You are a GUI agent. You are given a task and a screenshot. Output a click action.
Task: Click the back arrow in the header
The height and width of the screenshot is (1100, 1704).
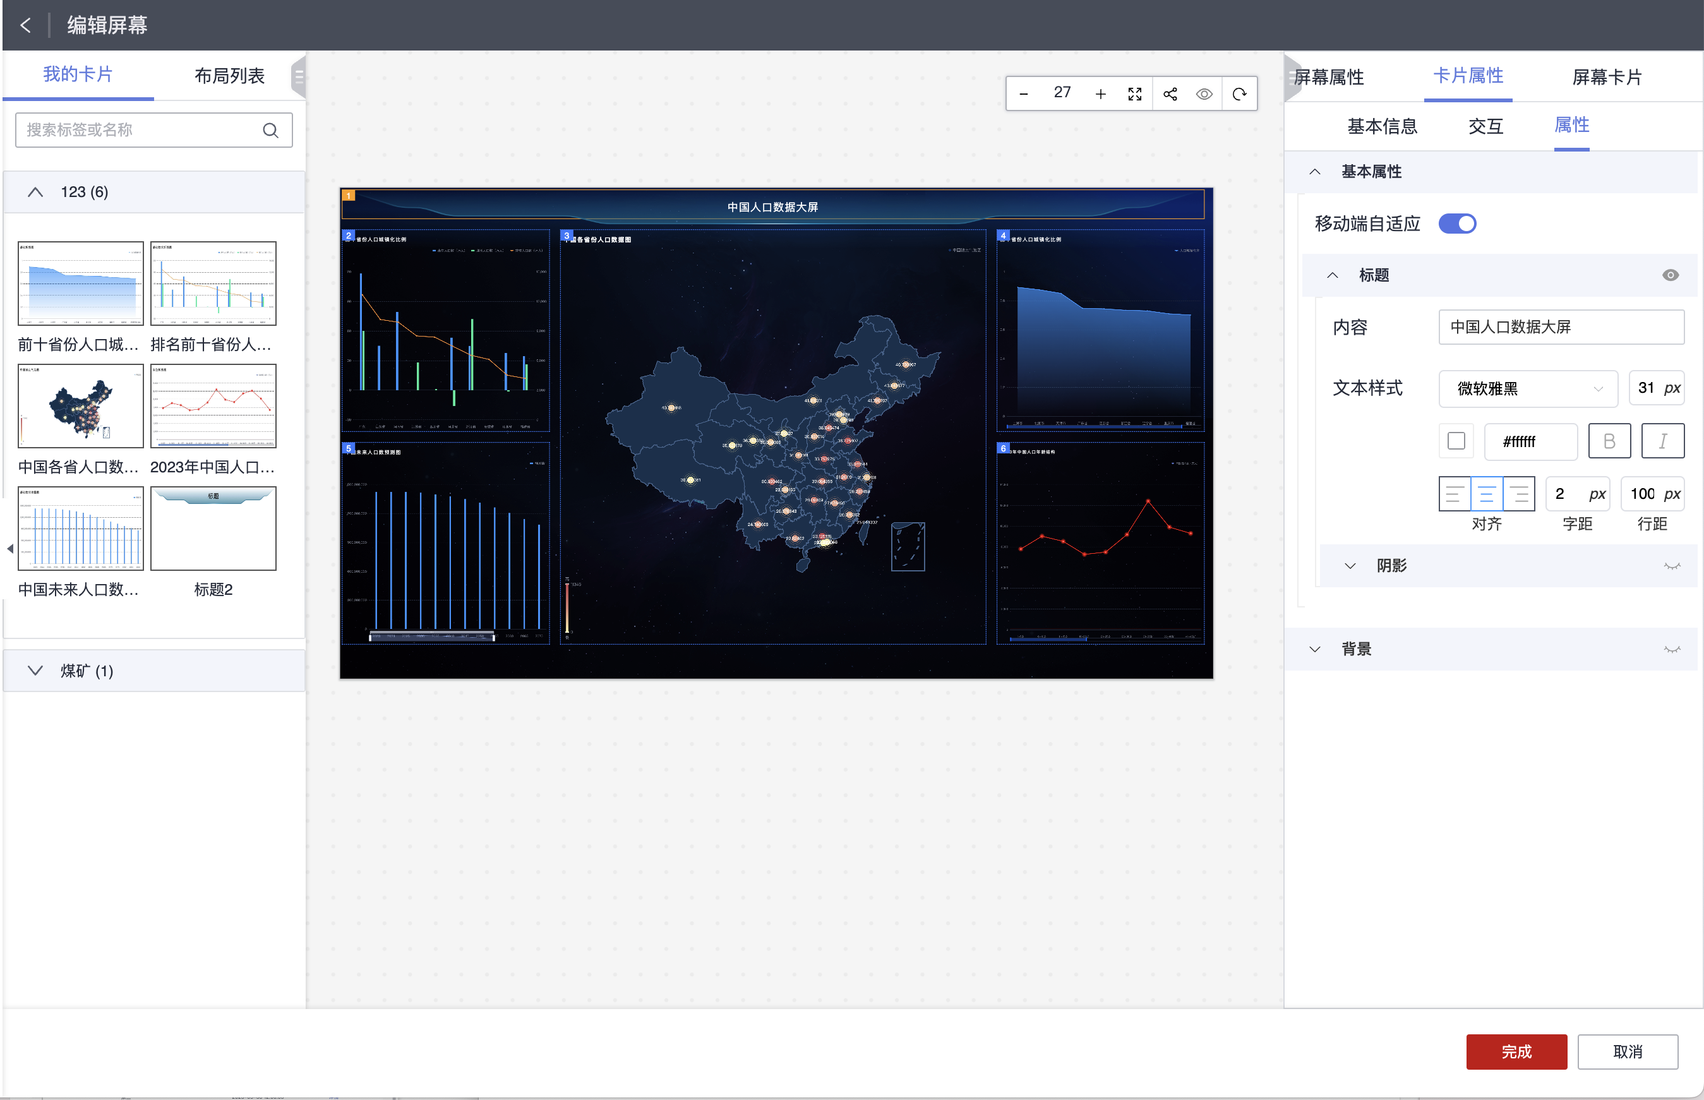click(x=26, y=26)
